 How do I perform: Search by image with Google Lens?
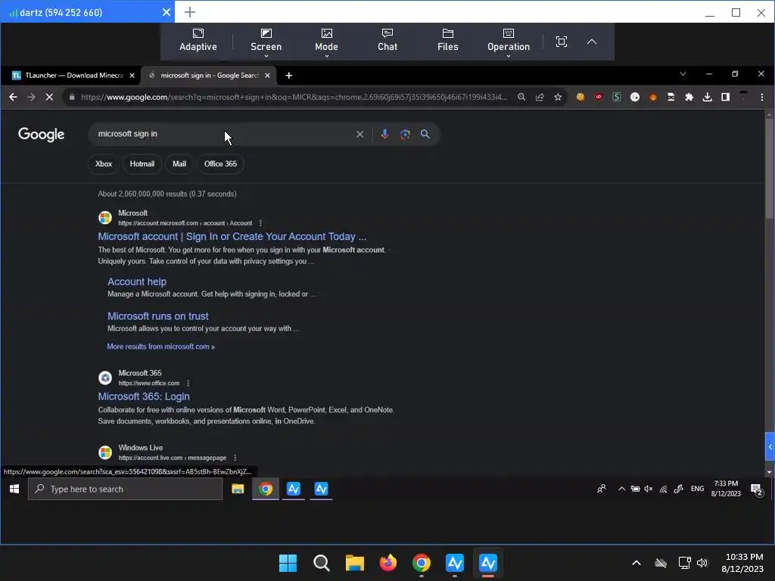pyautogui.click(x=405, y=135)
